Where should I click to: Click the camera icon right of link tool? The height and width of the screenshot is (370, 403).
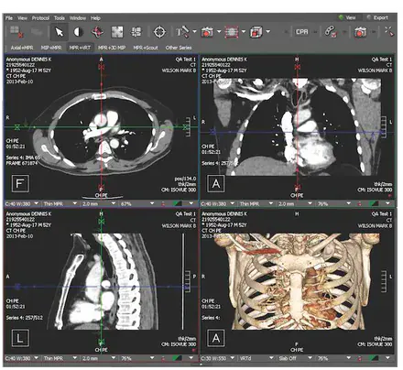(360, 32)
